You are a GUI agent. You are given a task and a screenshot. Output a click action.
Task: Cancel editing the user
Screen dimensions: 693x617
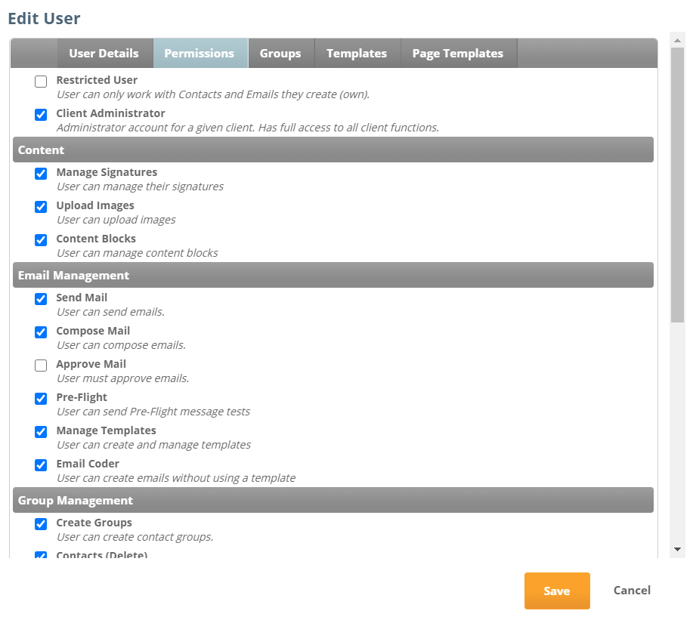tap(632, 590)
